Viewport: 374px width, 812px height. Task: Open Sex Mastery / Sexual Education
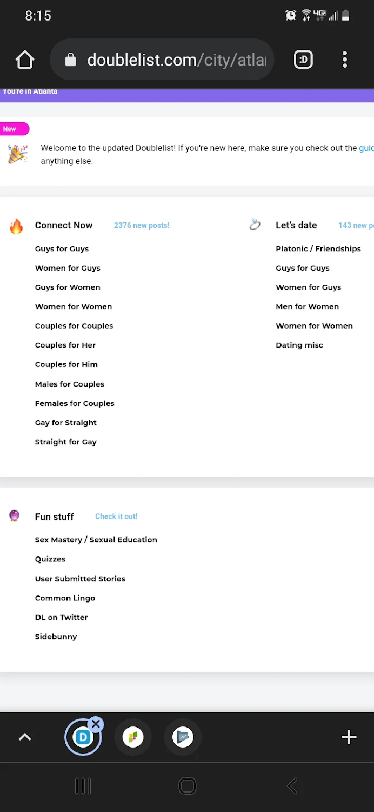(x=96, y=540)
